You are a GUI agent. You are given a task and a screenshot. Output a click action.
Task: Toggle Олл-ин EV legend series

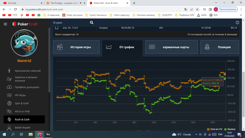pyautogui.click(x=214, y=129)
